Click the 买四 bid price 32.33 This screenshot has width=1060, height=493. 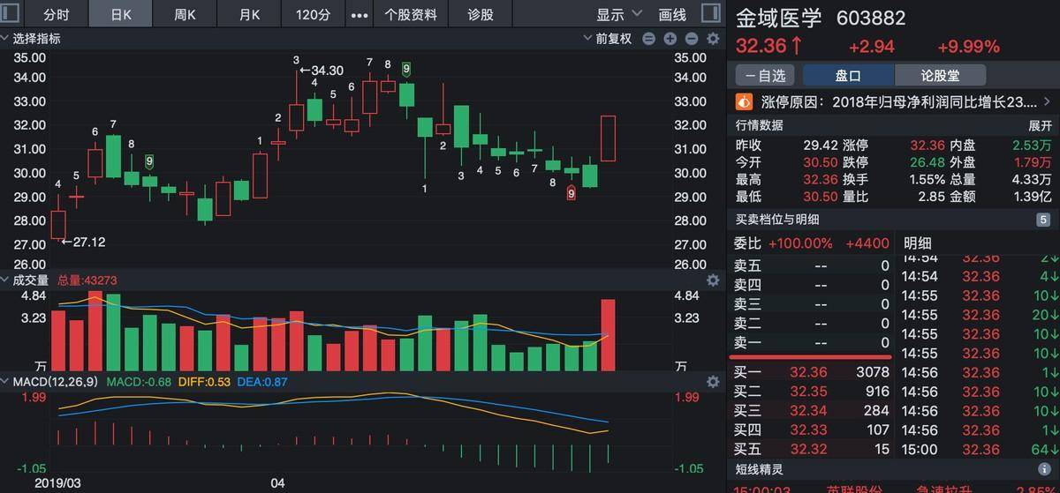pyautogui.click(x=808, y=430)
